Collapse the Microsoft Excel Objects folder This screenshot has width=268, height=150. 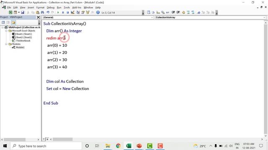point(6,30)
